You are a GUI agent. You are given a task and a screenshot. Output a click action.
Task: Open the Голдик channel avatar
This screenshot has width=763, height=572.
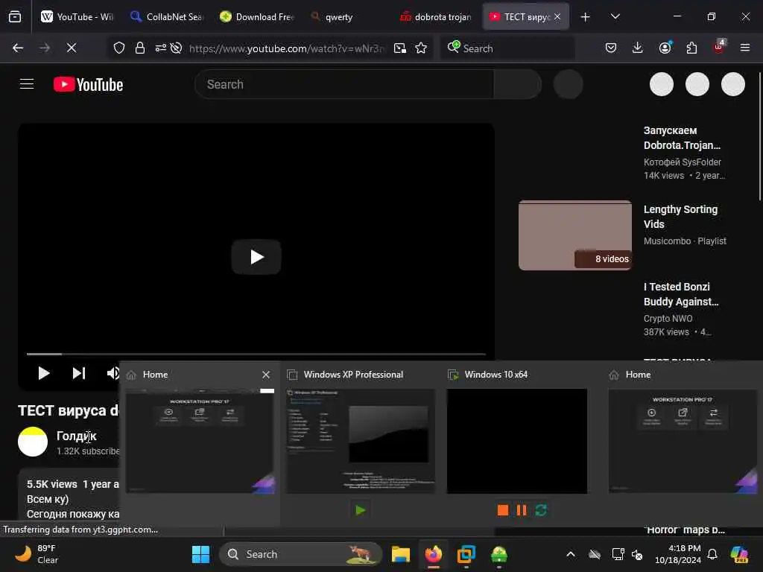coord(33,442)
